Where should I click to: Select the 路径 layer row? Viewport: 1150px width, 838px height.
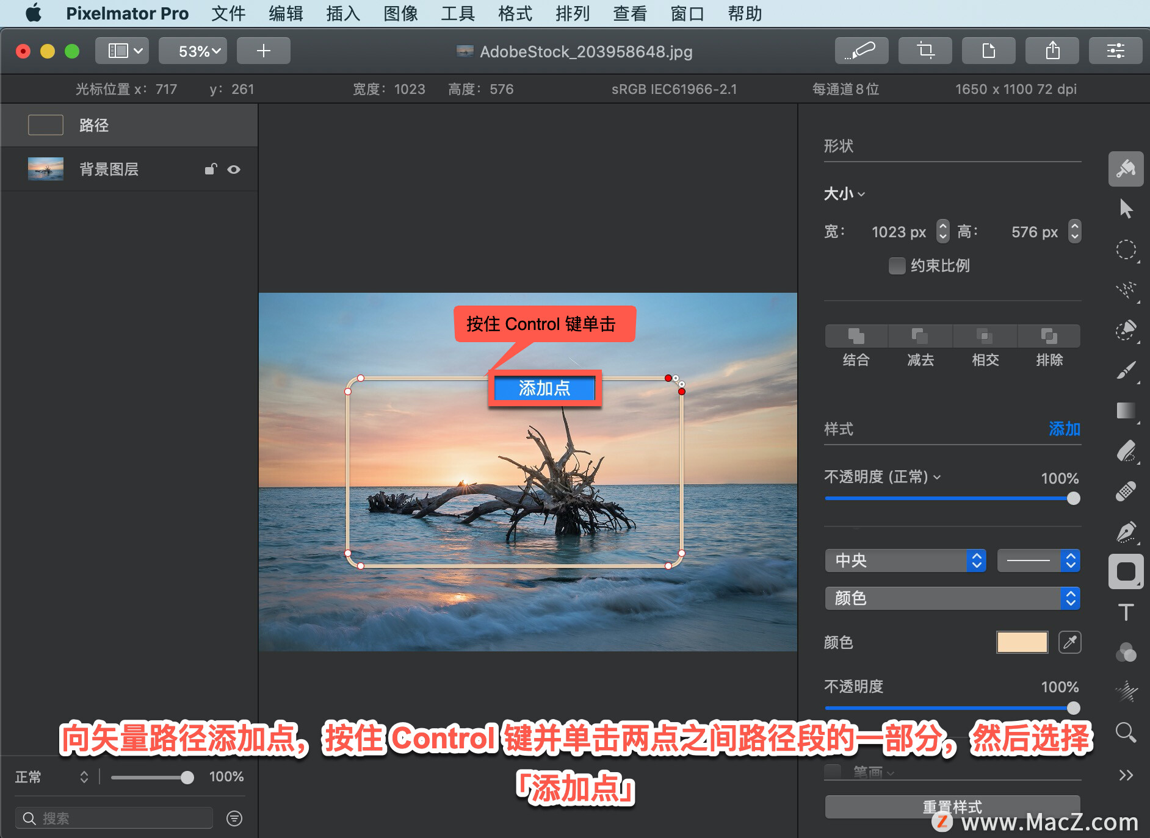click(x=129, y=125)
